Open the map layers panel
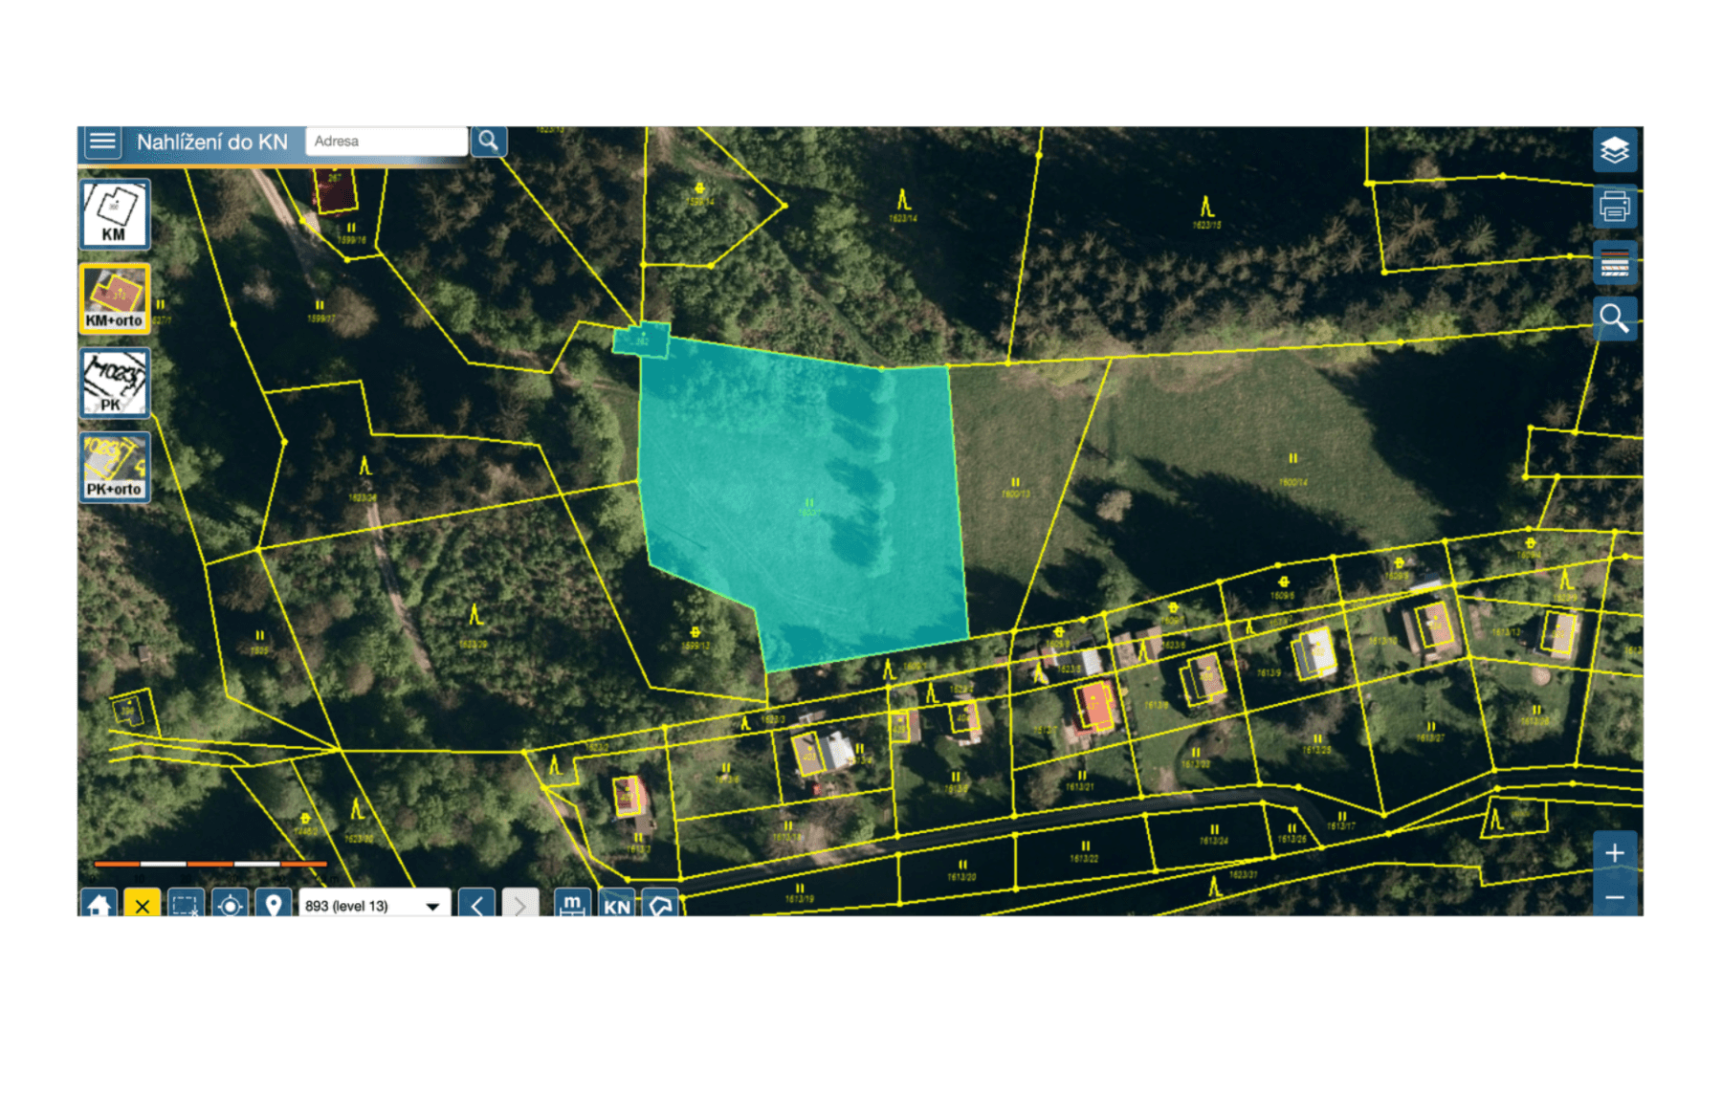 (x=1614, y=150)
